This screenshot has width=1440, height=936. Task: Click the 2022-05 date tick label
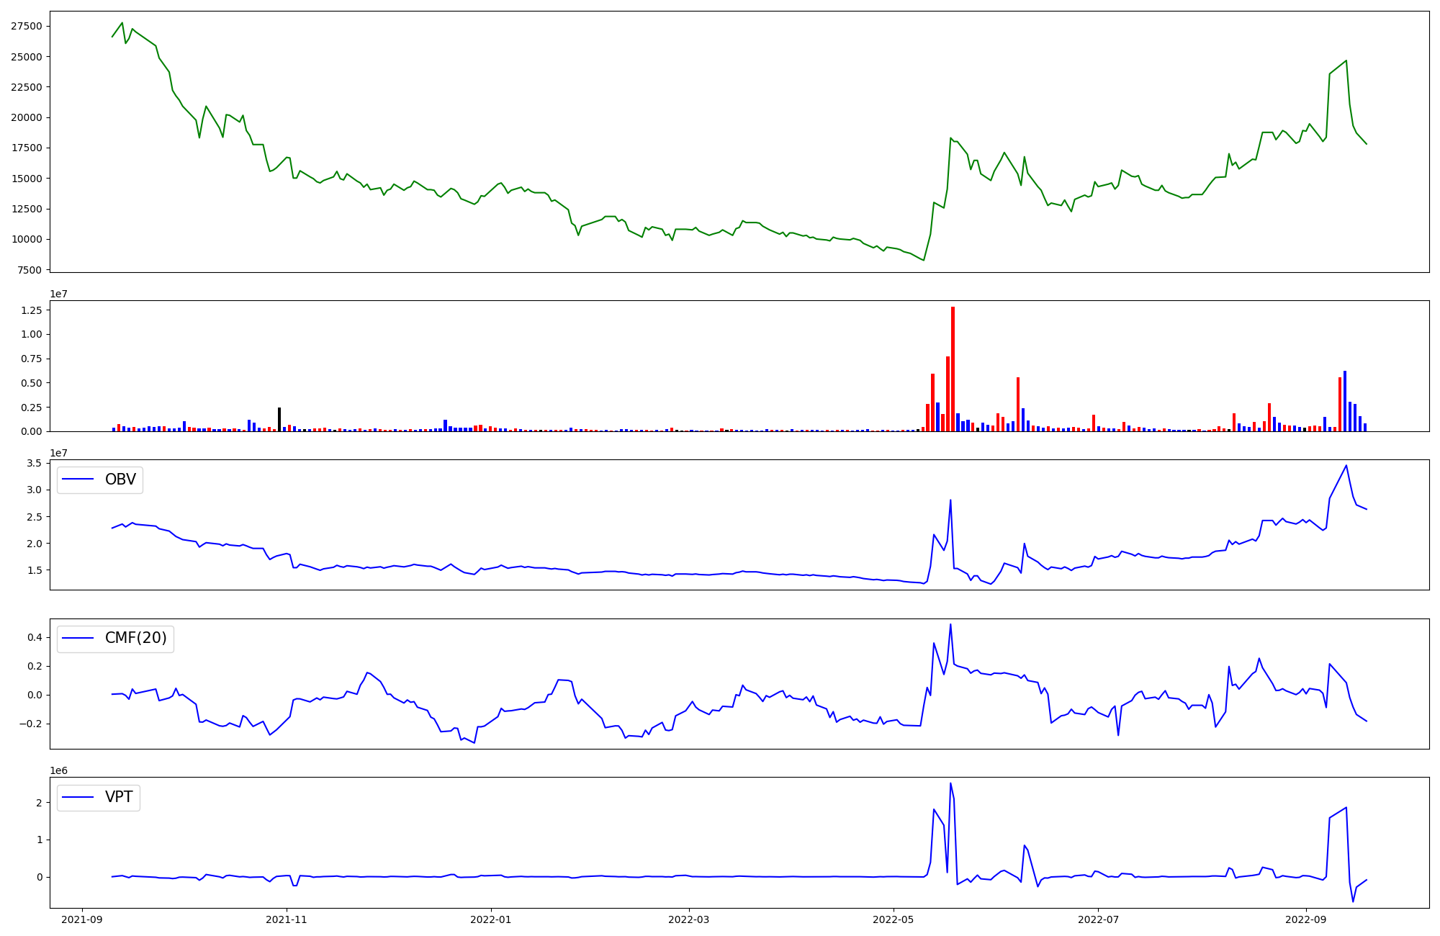coord(894,919)
